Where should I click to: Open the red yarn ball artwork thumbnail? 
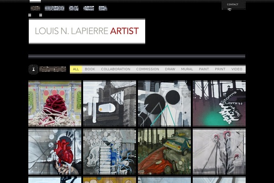click(x=55, y=103)
